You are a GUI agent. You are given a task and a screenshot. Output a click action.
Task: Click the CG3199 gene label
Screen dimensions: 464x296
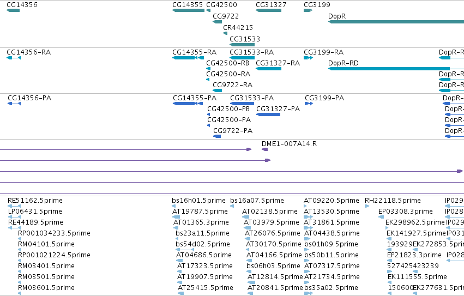coord(317,5)
